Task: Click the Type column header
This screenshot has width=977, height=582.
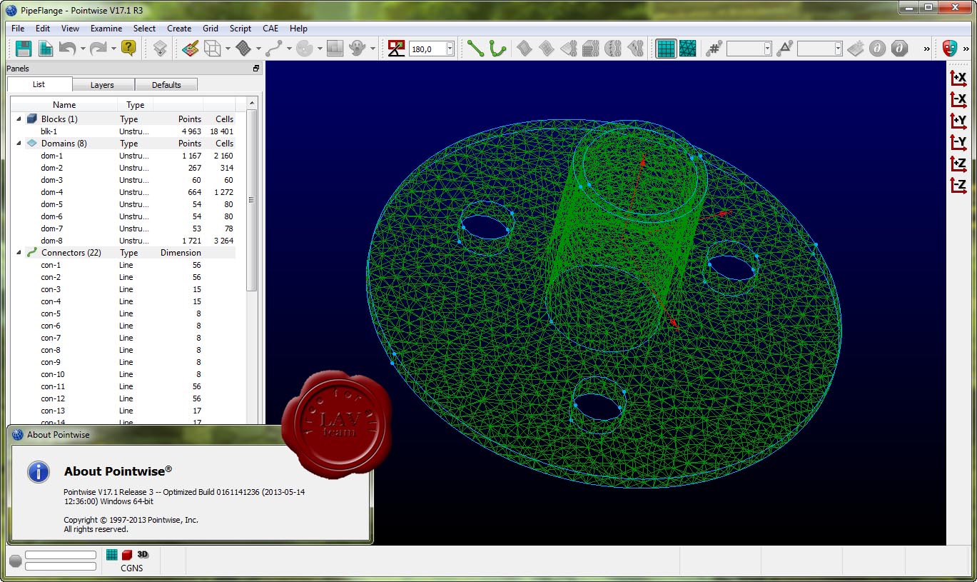Action: (x=136, y=105)
